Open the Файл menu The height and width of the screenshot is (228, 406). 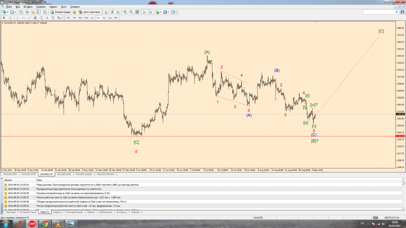pos(9,7)
